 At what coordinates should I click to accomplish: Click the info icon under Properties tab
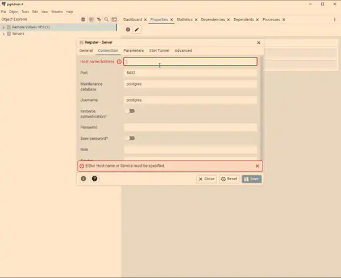click(128, 30)
